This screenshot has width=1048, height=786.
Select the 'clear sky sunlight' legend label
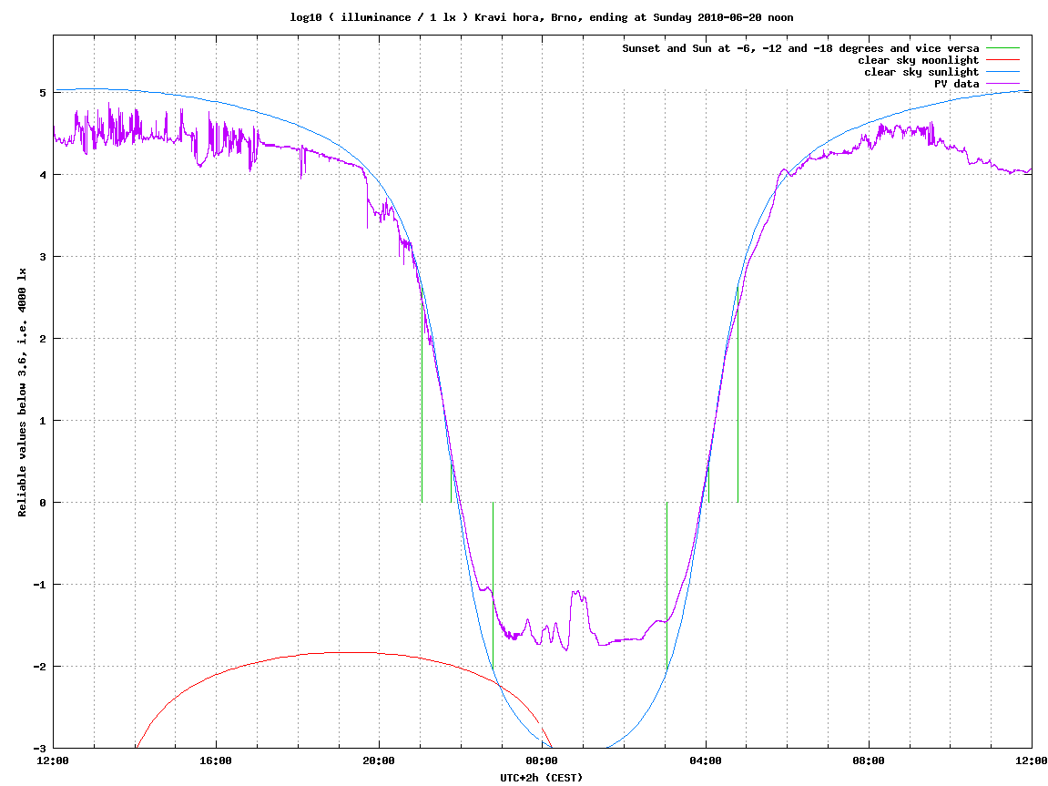coord(921,72)
